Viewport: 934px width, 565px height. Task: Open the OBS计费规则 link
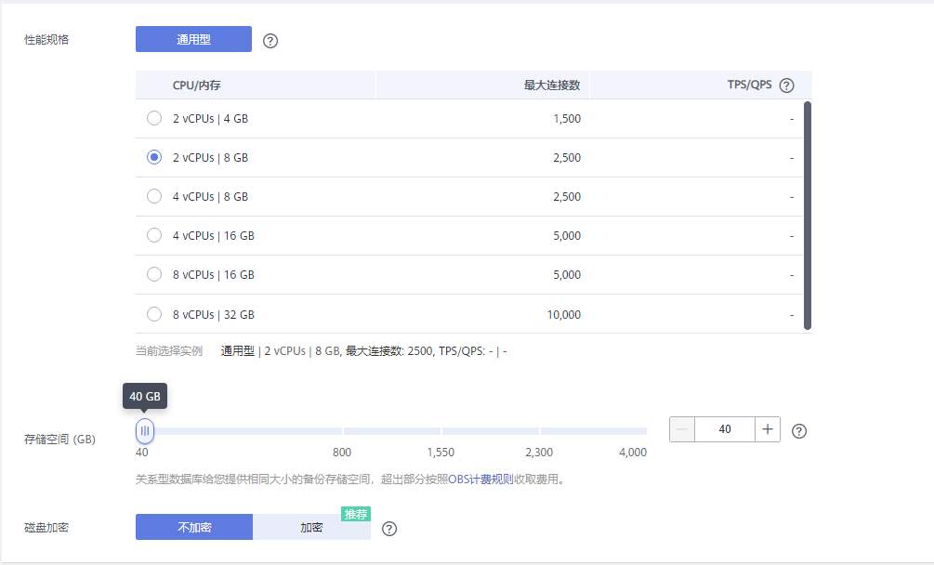point(480,480)
